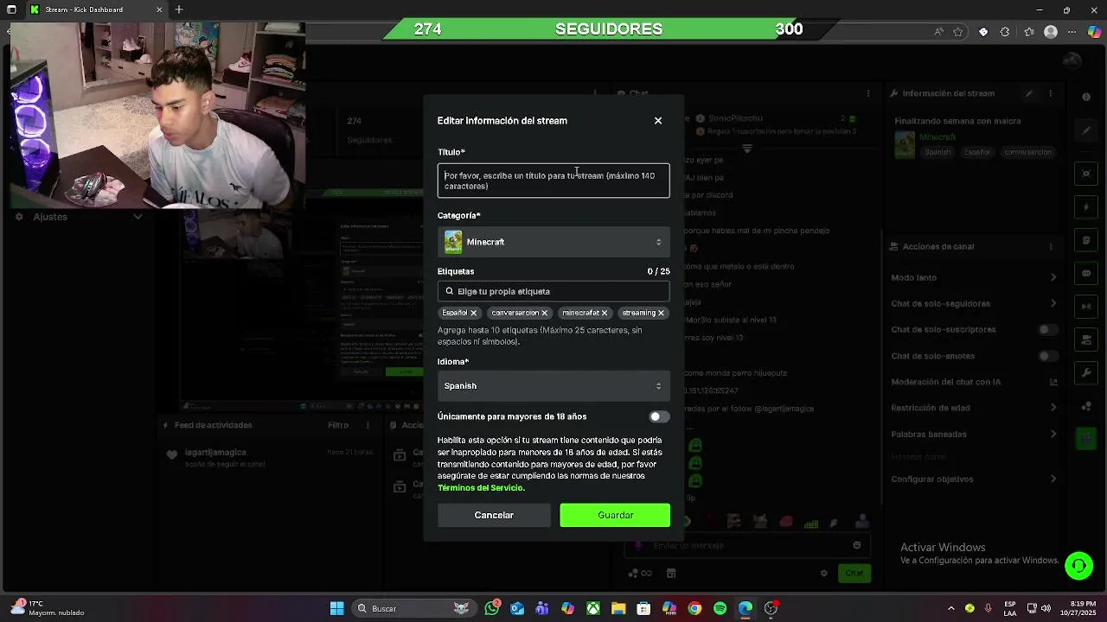Toggle Chat de solo-suscriptores
The width and height of the screenshot is (1107, 622).
tap(1047, 329)
